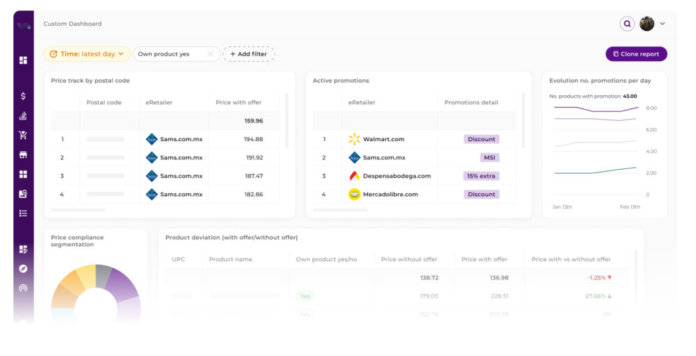Click the Price without offer column header

coord(409,259)
